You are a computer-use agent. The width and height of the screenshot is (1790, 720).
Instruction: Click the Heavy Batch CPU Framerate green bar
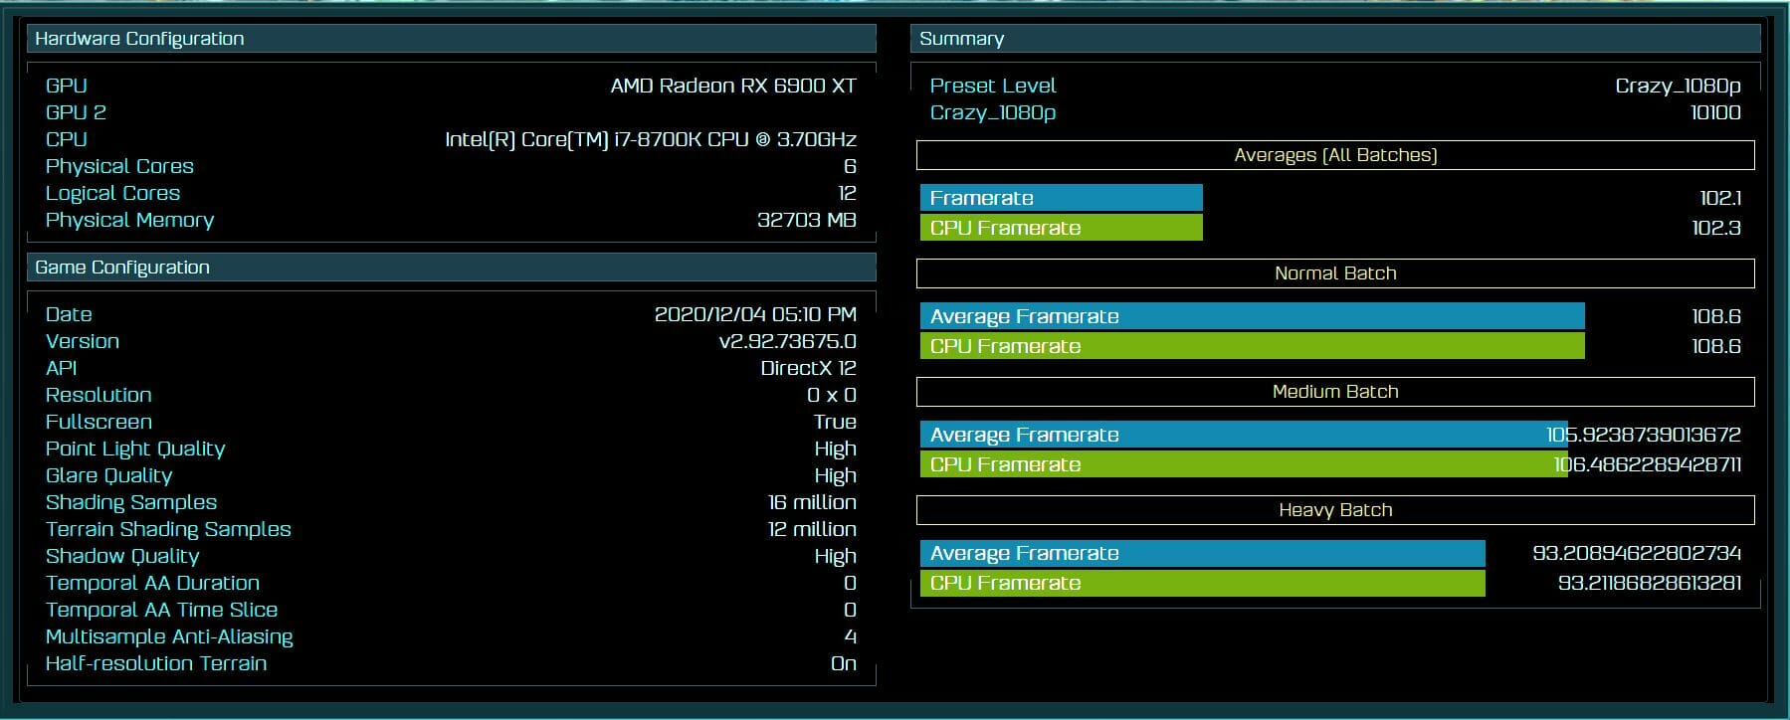tap(1203, 583)
